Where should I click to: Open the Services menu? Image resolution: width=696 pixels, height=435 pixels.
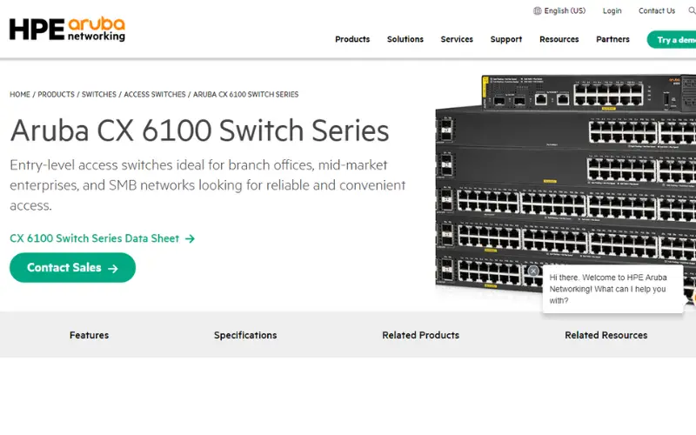[x=457, y=39]
